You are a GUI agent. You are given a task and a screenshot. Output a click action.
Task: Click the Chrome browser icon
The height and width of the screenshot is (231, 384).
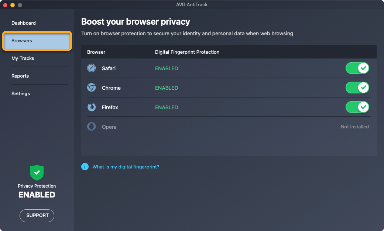tap(91, 88)
